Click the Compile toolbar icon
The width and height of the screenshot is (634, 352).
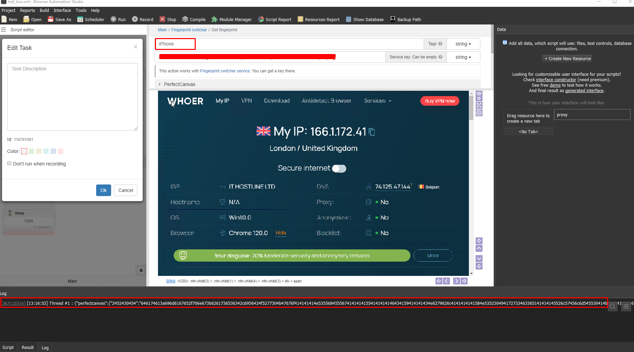[x=185, y=19]
